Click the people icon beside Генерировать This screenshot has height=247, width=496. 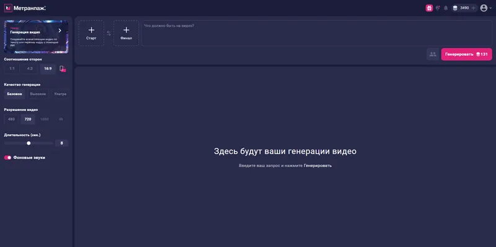tap(432, 54)
